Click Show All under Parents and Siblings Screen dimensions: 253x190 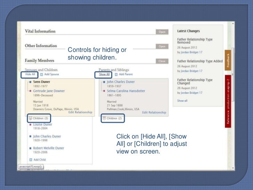pyautogui.click(x=104, y=74)
